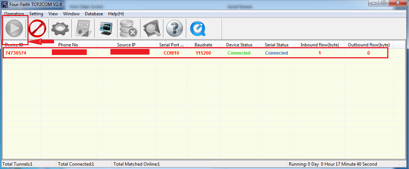Open the Help(H) menu

(x=116, y=14)
